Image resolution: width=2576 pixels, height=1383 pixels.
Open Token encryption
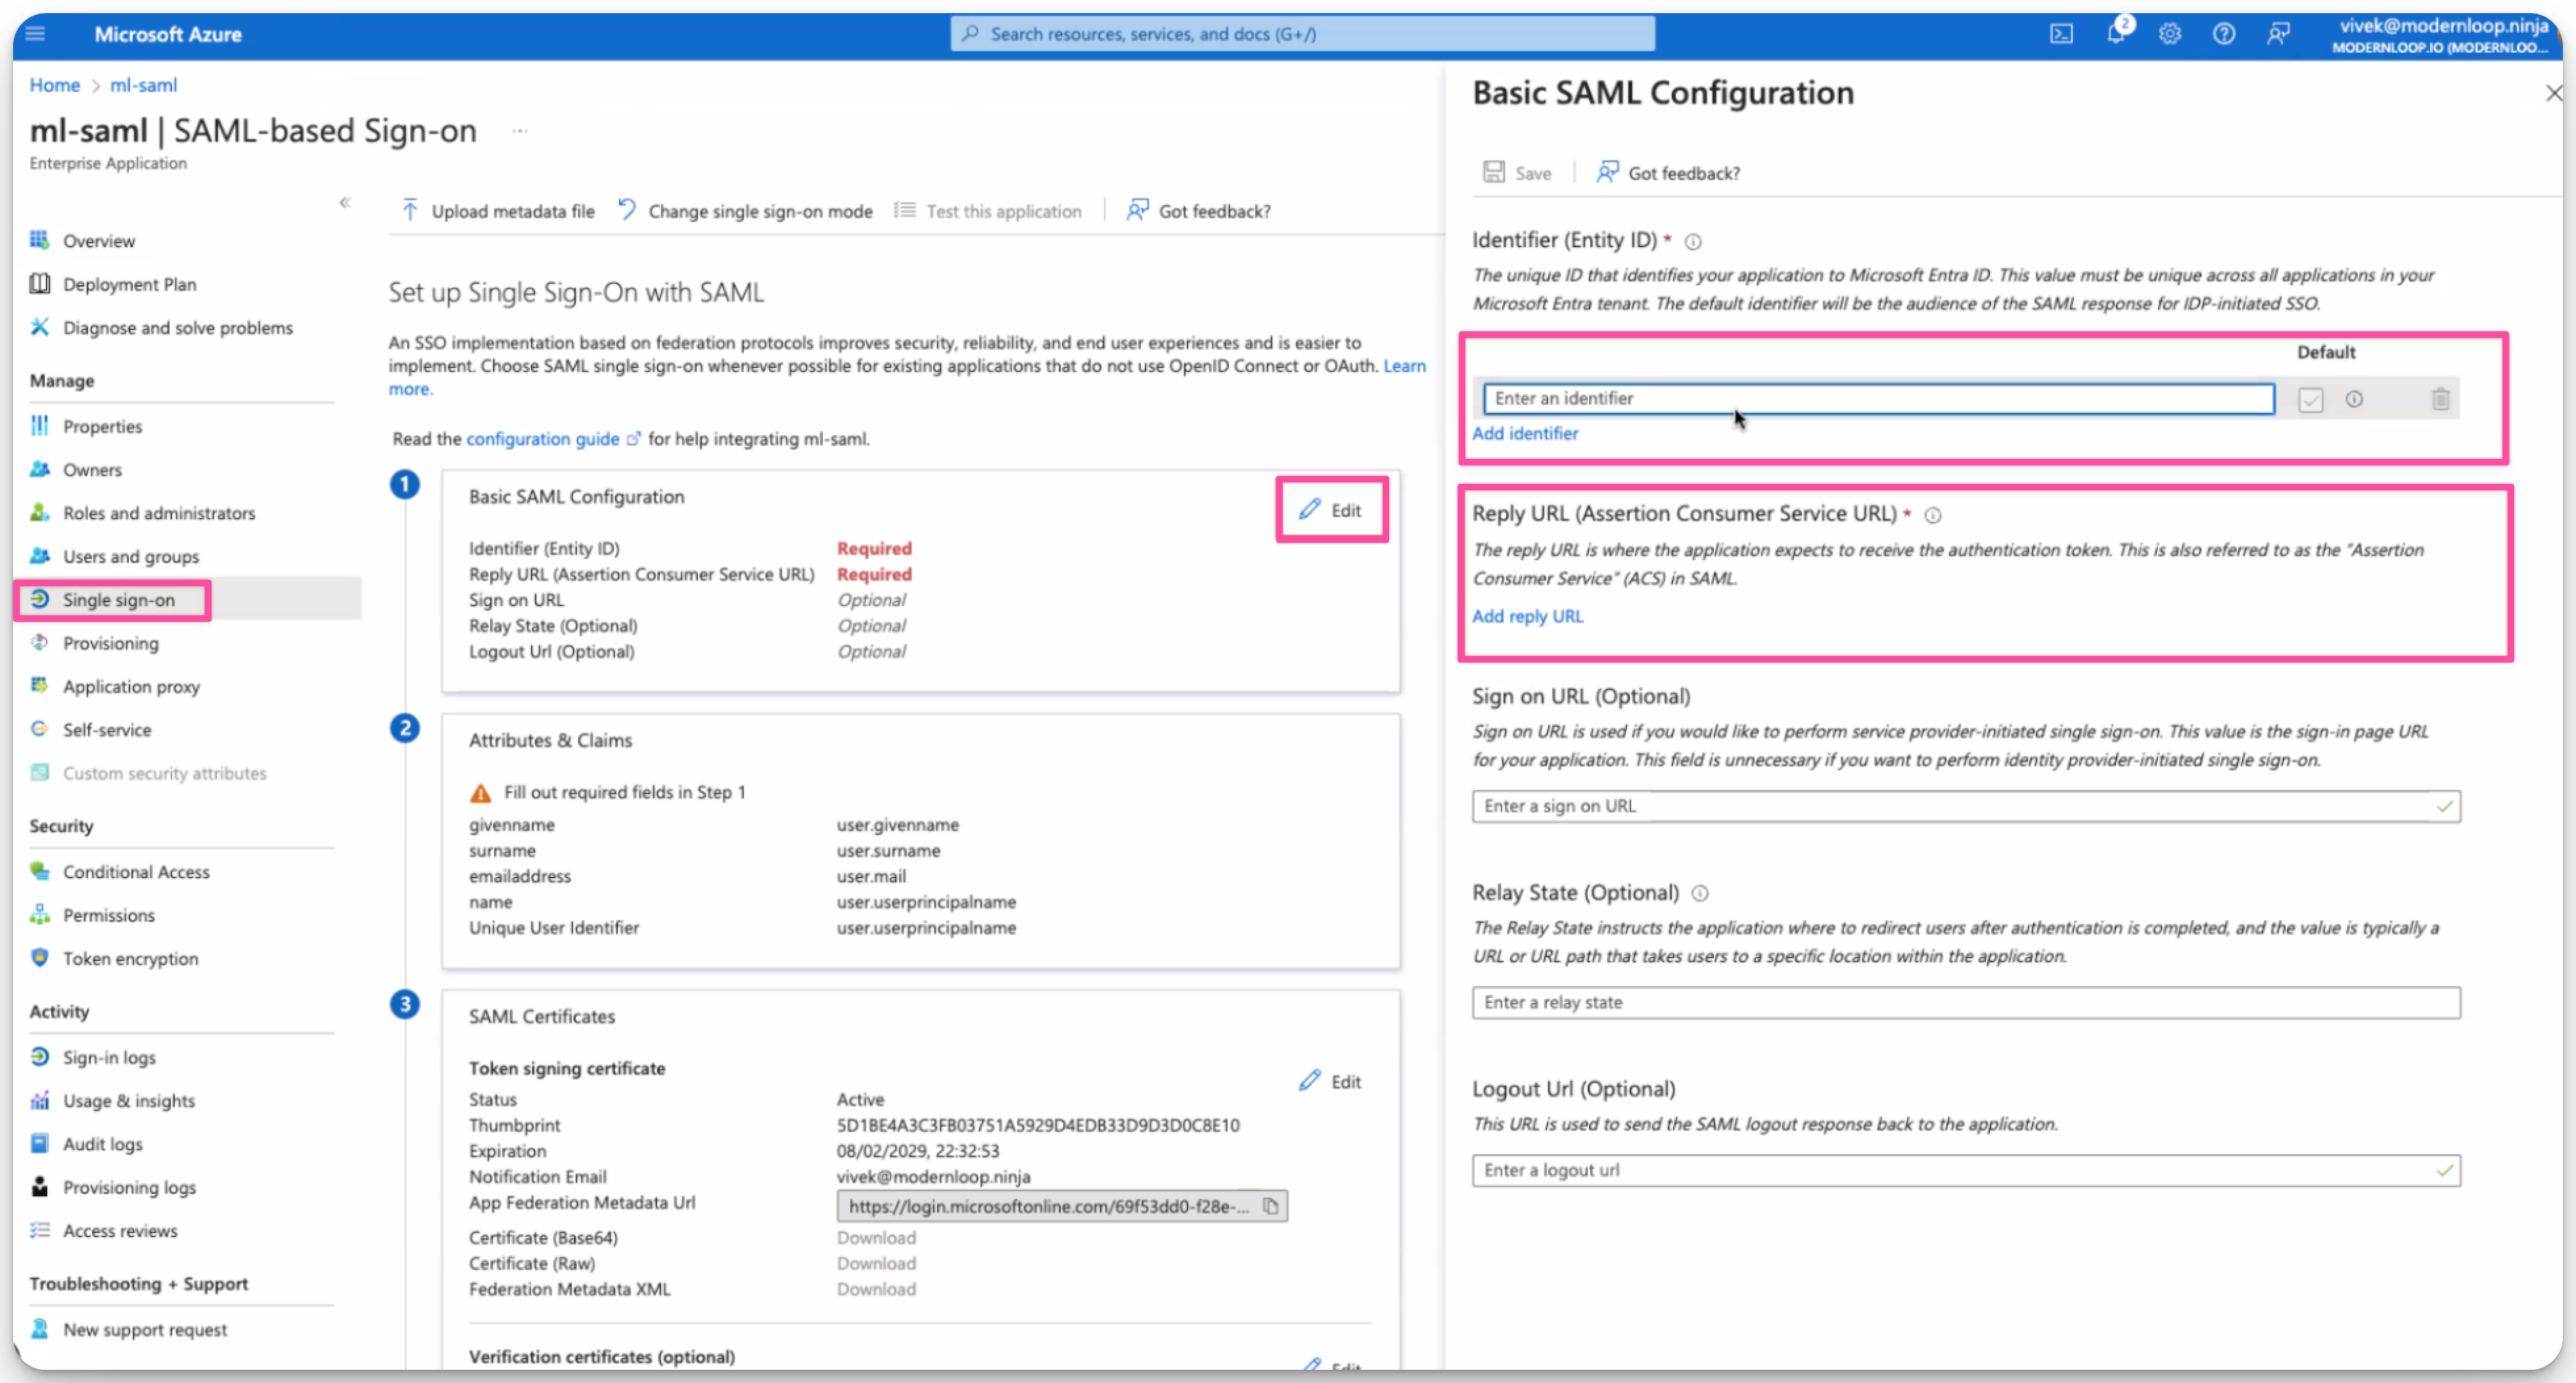click(130, 959)
